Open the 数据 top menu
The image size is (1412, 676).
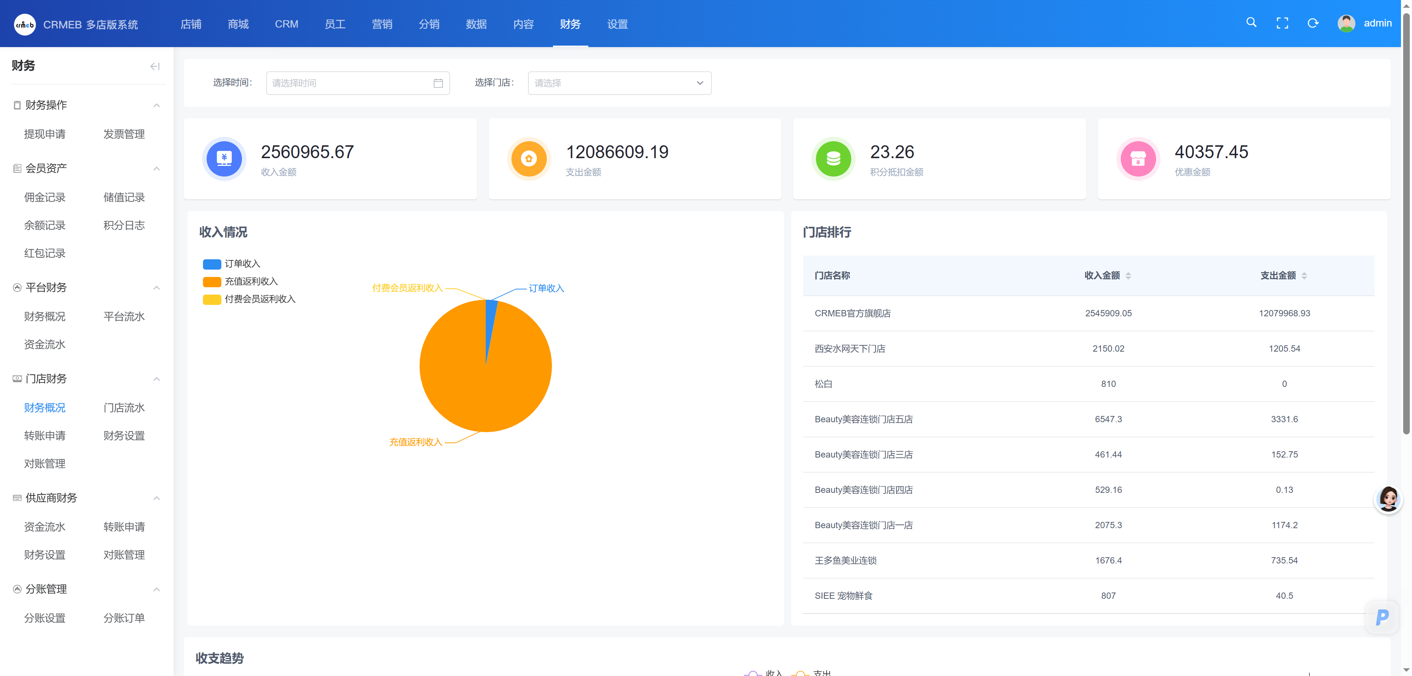tap(476, 24)
